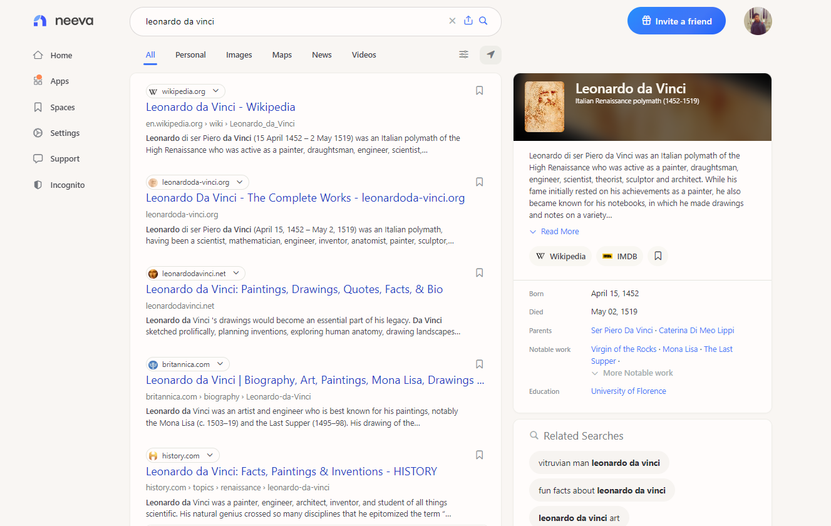
Task: Click the britannica.com › biography breadcrumb
Action: (x=229, y=396)
